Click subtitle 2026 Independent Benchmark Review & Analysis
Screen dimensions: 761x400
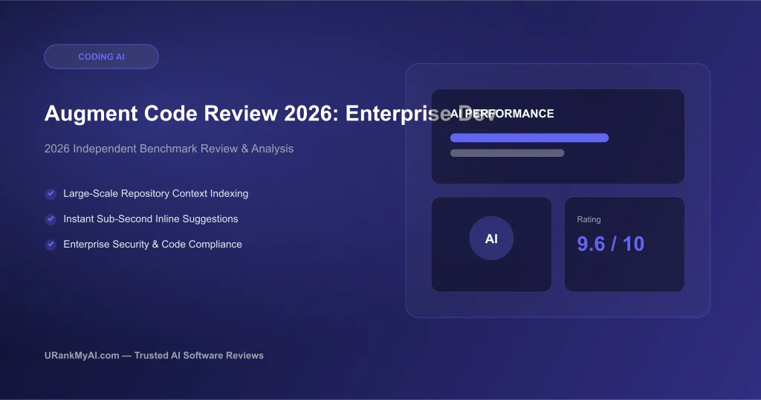[169, 149]
